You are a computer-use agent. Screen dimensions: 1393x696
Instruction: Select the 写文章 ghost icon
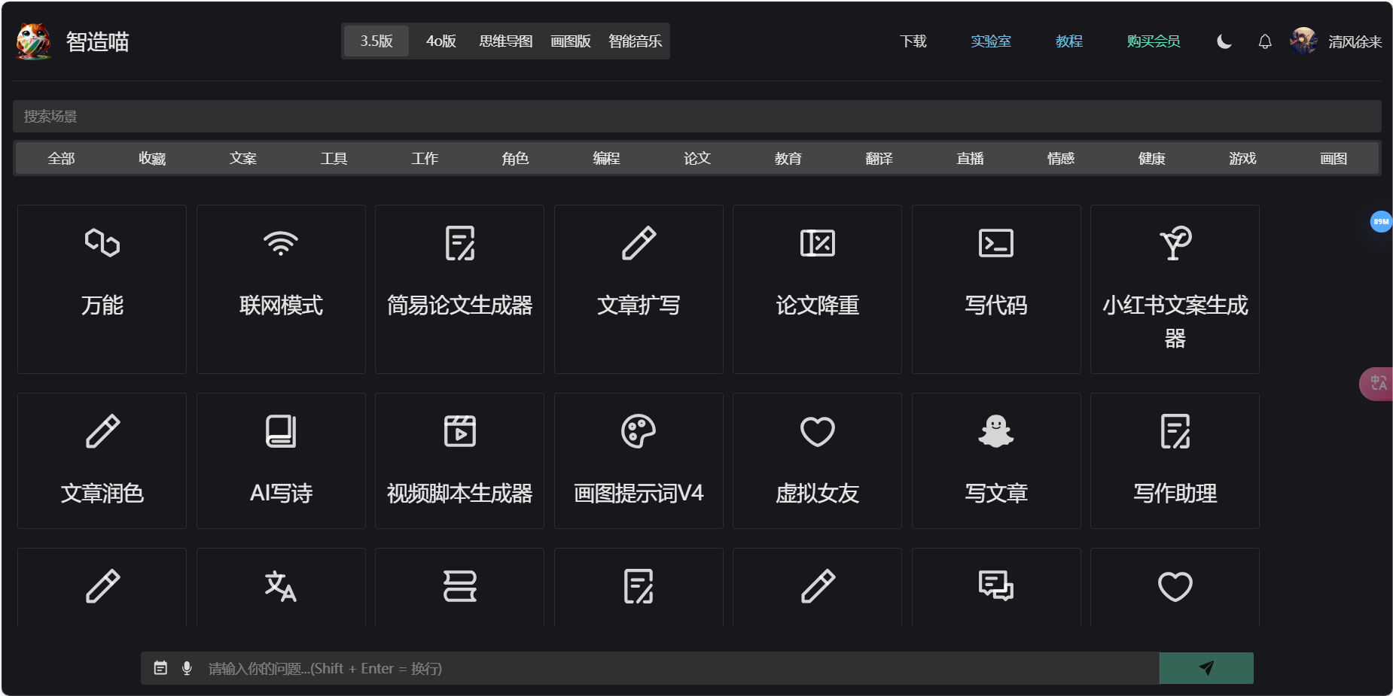(995, 432)
